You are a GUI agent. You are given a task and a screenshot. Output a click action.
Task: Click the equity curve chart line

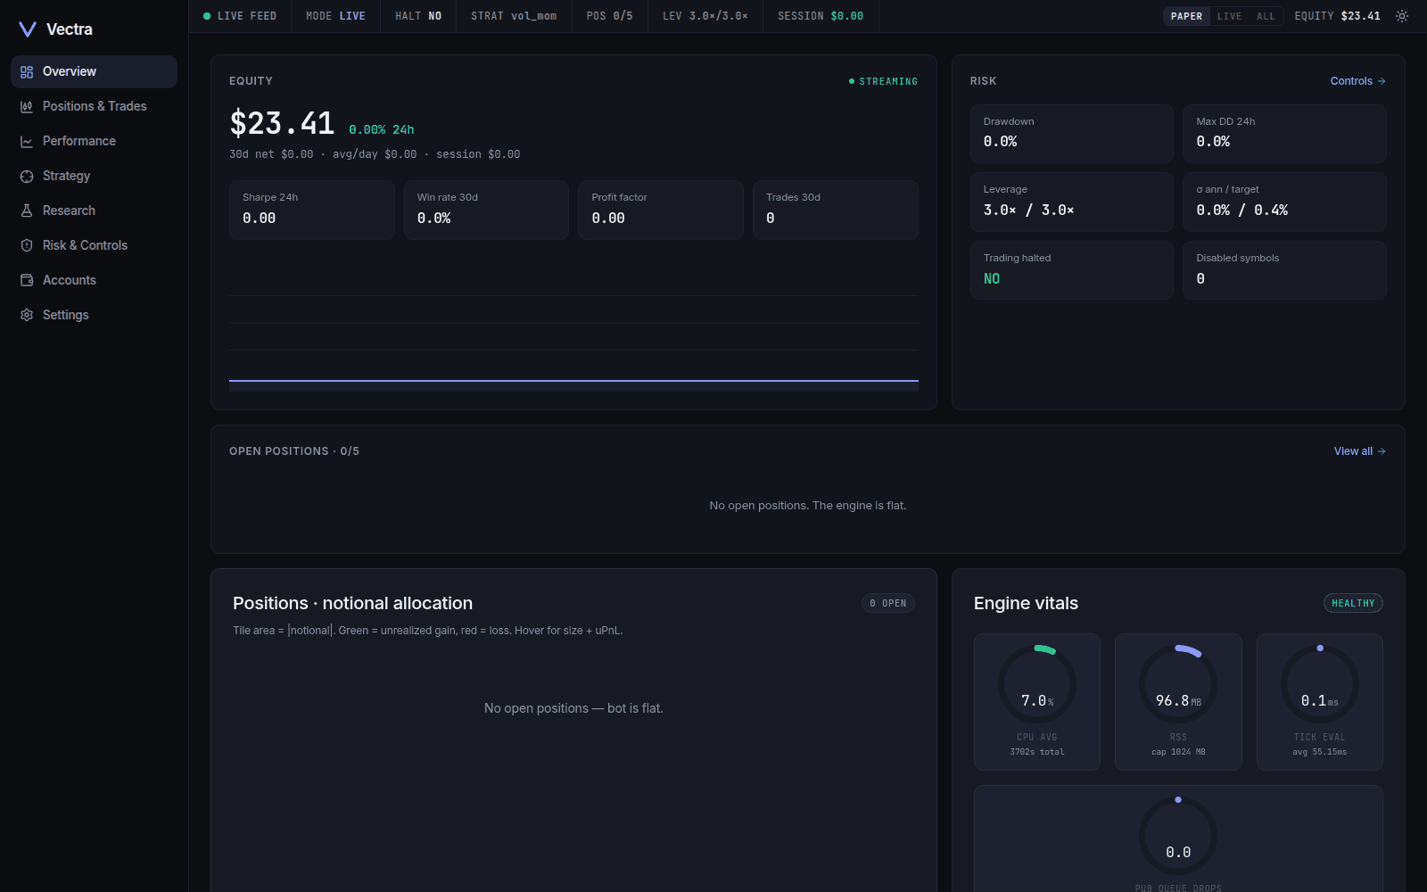(x=573, y=381)
